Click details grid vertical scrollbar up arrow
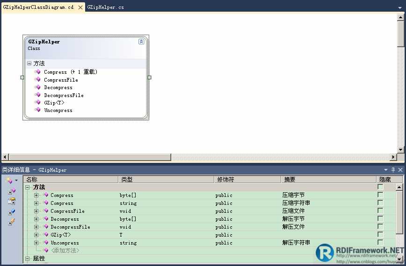Viewport: 406px width, 266px height. point(399,187)
